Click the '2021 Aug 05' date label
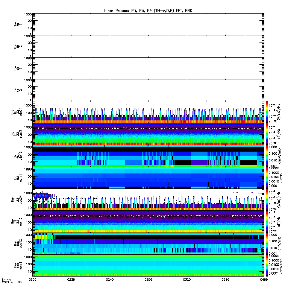Viewport: 282px width, 301px height. pos(12,283)
